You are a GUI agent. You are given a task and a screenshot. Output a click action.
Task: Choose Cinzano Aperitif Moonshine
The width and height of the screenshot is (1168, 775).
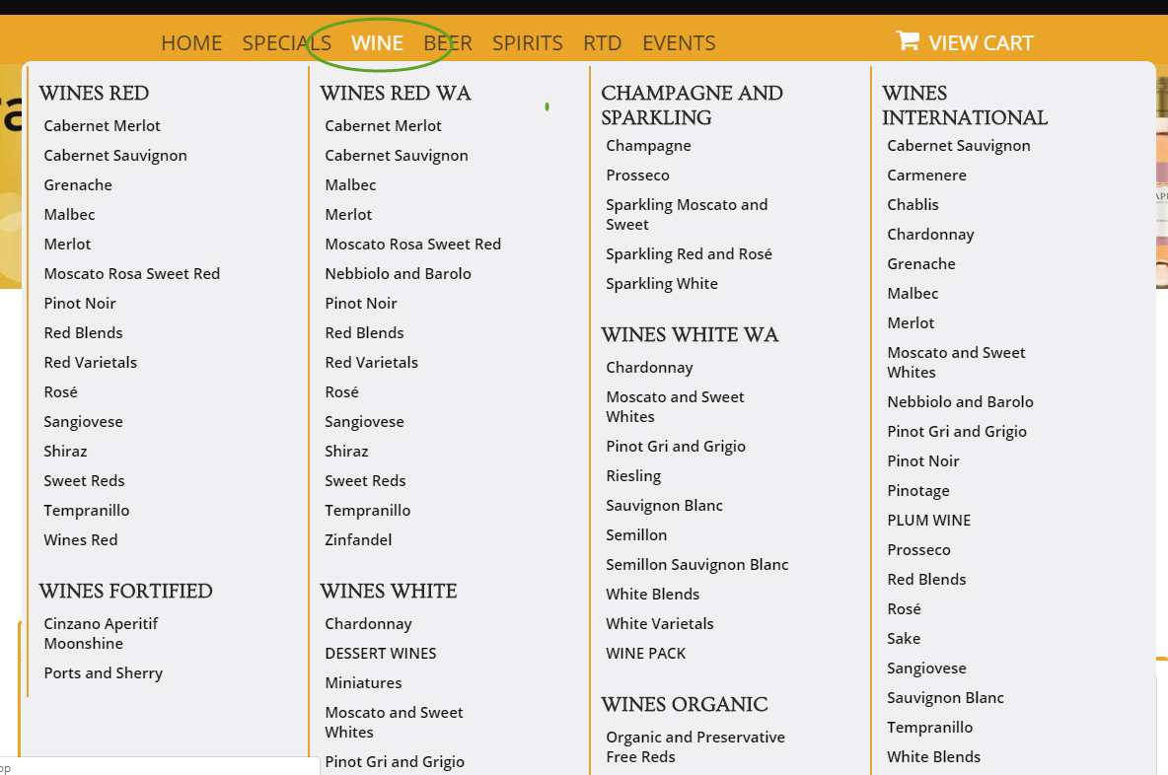tap(101, 634)
